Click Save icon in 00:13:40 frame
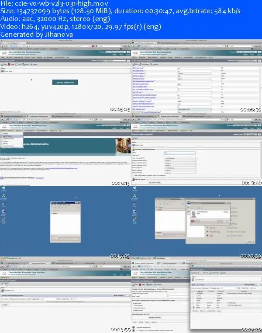The height and width of the screenshot is (333, 262). coord(134,138)
